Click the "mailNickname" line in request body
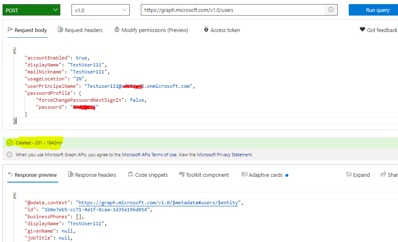The width and height of the screenshot is (398, 242). 67,72
